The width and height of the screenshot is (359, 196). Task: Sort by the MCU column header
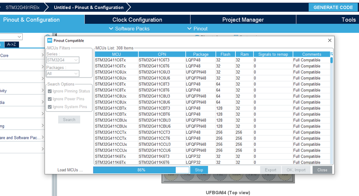(x=116, y=54)
